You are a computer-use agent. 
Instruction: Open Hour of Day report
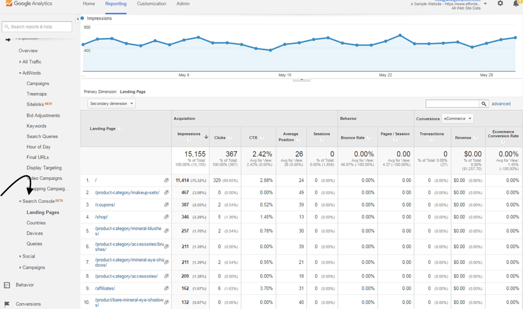pos(38,147)
